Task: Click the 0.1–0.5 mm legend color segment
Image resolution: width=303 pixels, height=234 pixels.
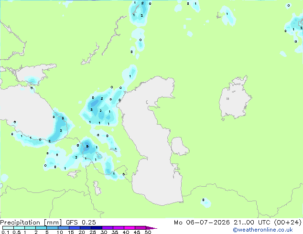Action: pos(8,228)
